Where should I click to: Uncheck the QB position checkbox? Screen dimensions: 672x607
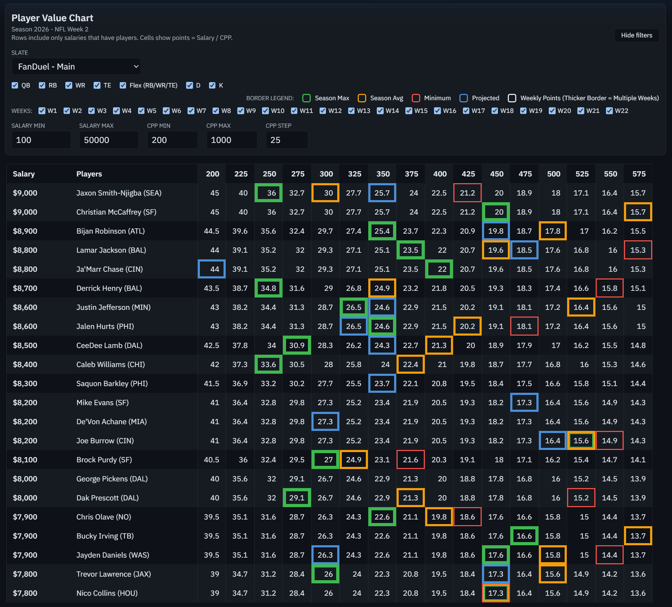(15, 85)
